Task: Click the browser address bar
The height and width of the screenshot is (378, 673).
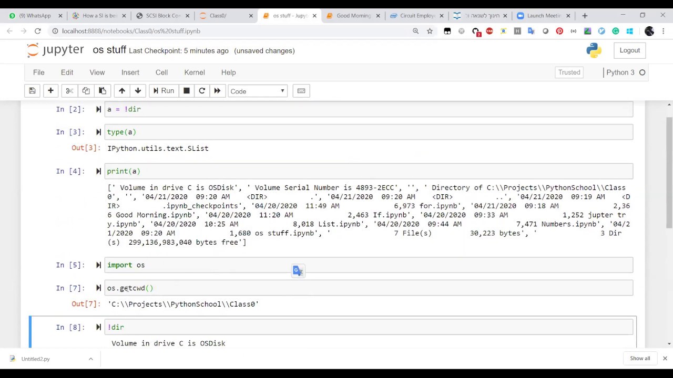Action: [x=231, y=31]
